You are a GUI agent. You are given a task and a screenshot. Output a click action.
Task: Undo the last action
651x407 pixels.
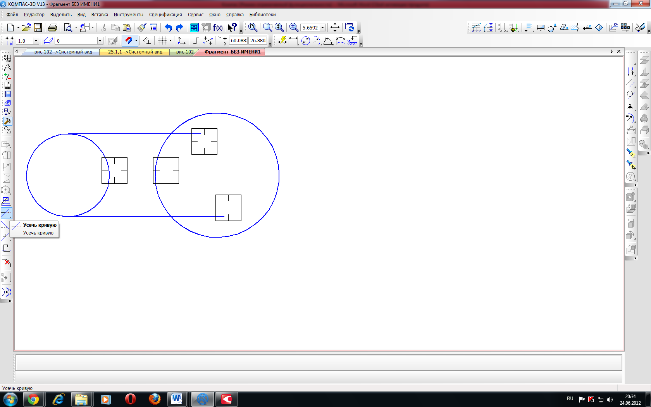click(168, 28)
